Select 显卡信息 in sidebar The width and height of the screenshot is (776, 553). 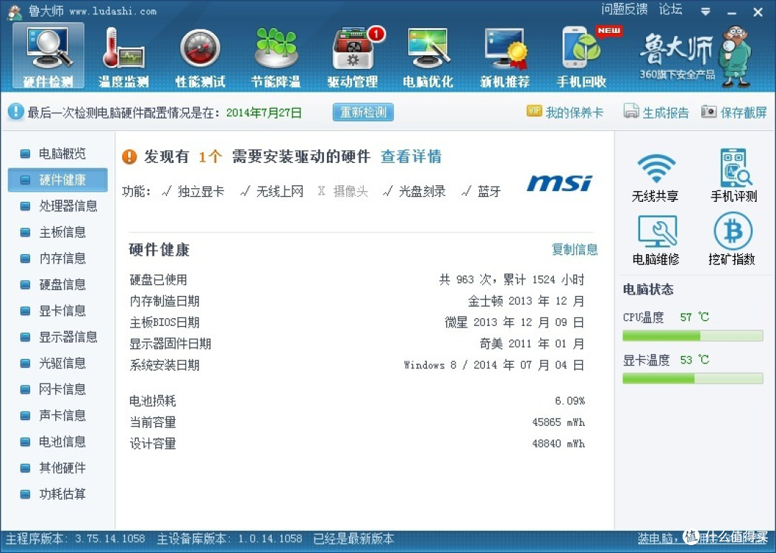coord(57,311)
